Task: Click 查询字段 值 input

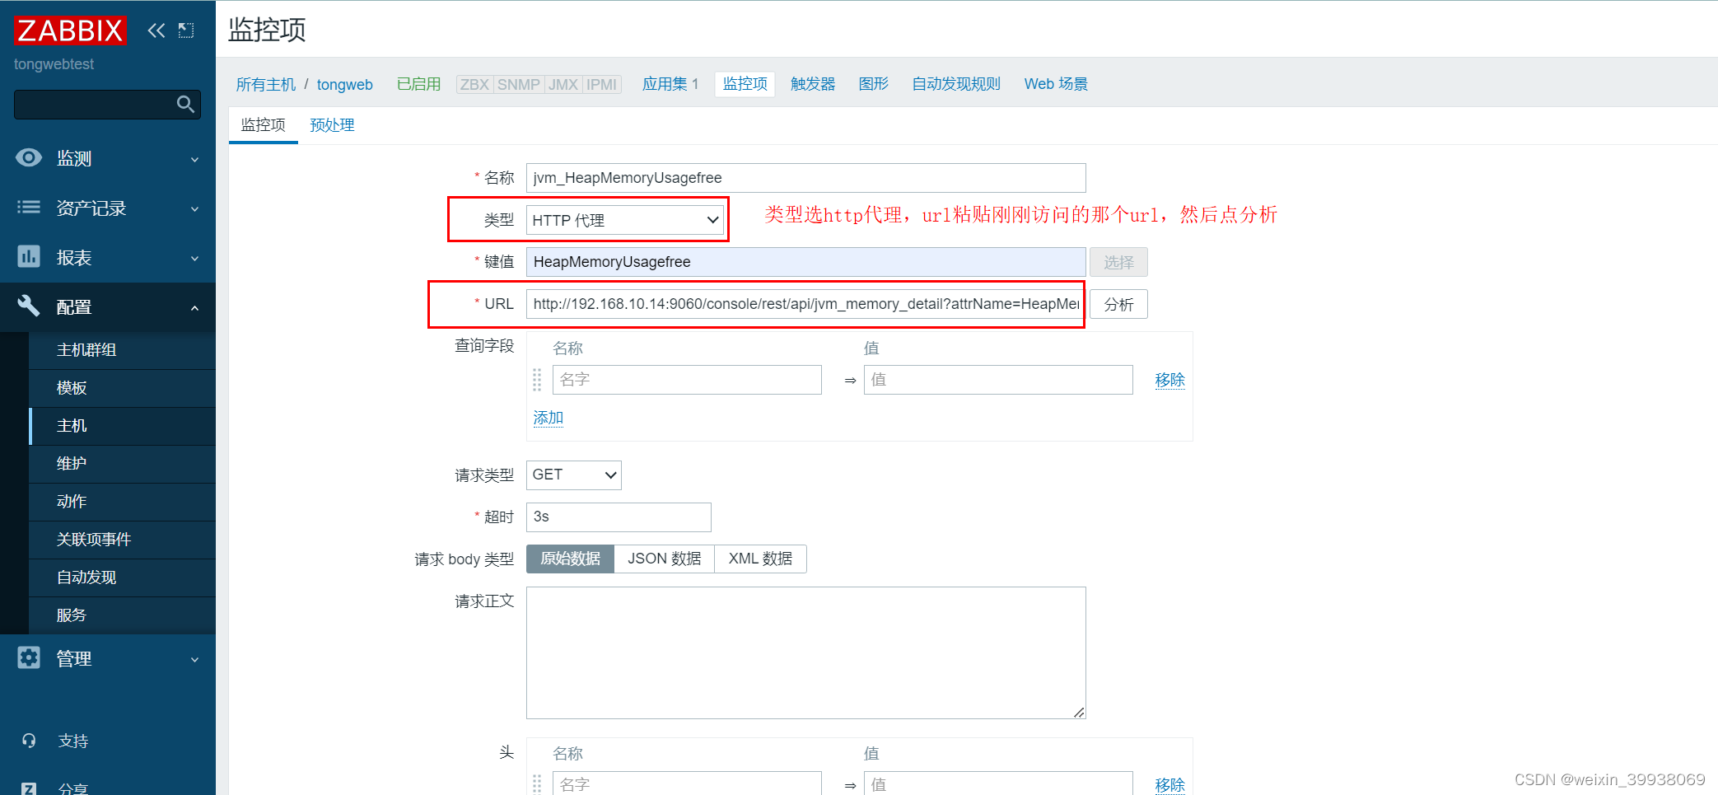Action: click(x=998, y=380)
